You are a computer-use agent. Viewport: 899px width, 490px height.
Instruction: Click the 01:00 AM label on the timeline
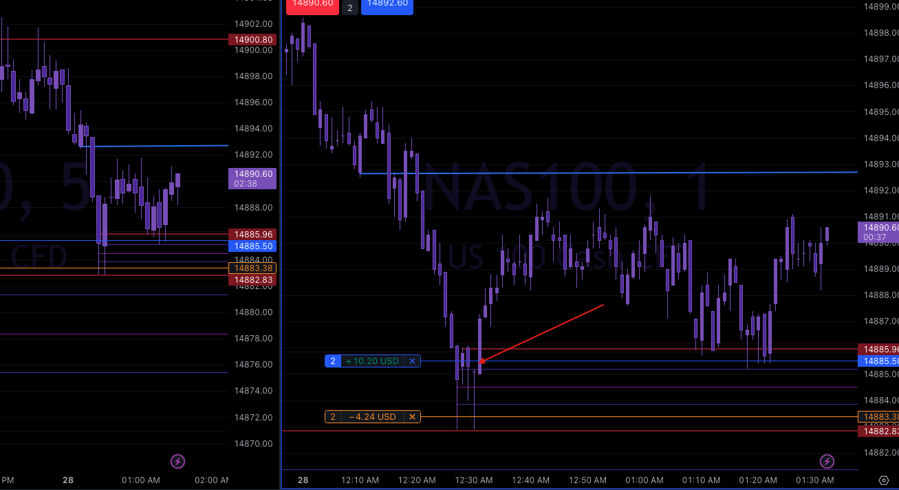tap(644, 480)
